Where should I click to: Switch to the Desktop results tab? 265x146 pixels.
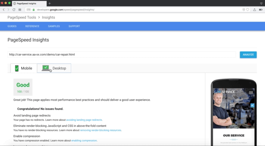[x=54, y=68]
